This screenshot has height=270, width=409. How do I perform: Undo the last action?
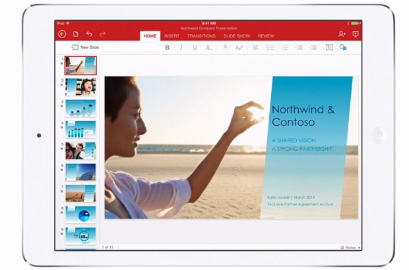89,34
